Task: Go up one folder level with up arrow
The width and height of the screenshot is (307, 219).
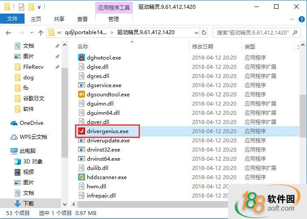Action: pos(41,33)
